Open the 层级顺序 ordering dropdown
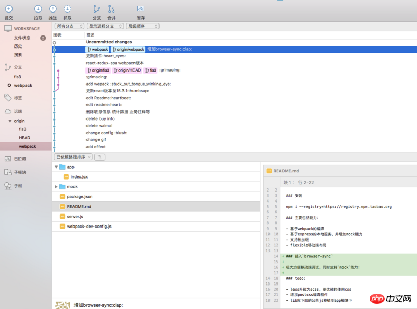The width and height of the screenshot is (417, 309). [142, 26]
